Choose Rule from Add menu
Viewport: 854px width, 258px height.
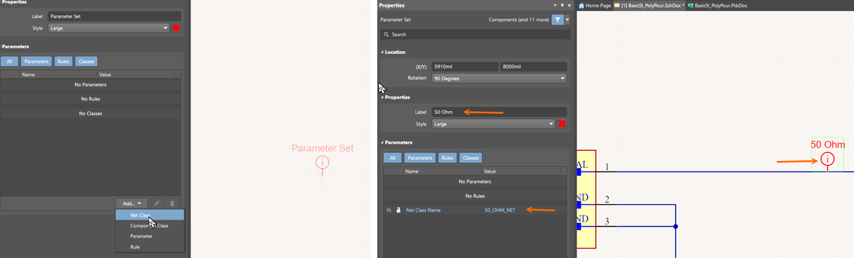pyautogui.click(x=150, y=247)
